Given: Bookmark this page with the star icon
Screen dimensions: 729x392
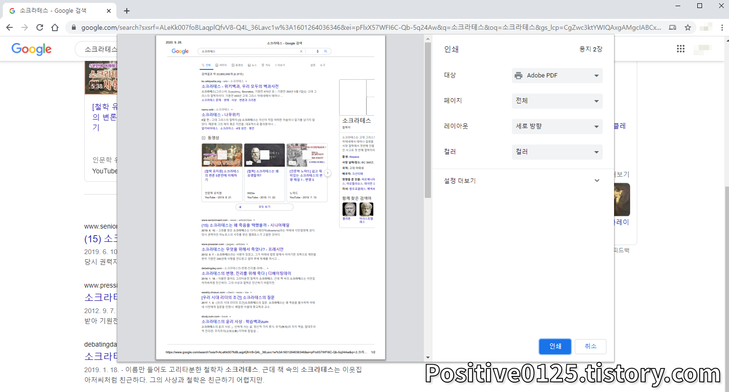Looking at the screenshot, I should pyautogui.click(x=688, y=27).
